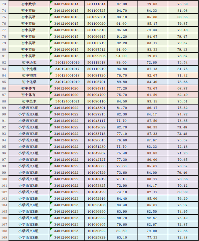Select cell with ID 101025829
The image size is (199, 241).
tap(96, 237)
